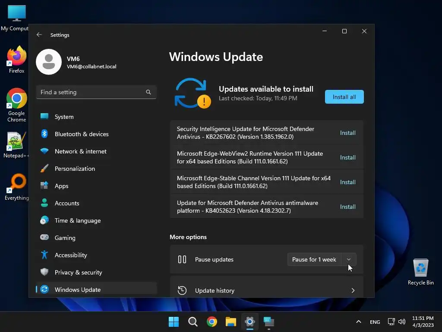The height and width of the screenshot is (332, 442).
Task: Click the More options heading
Action: [188, 237]
